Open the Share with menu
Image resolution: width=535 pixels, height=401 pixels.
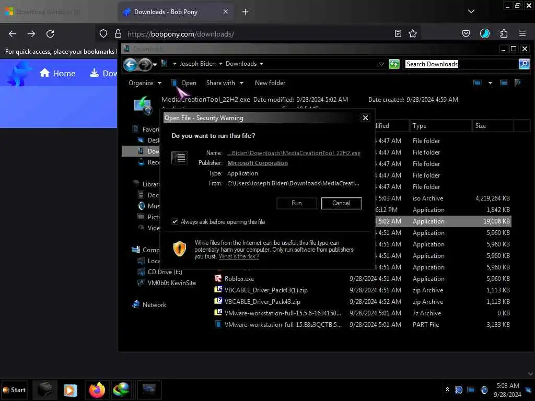point(225,83)
